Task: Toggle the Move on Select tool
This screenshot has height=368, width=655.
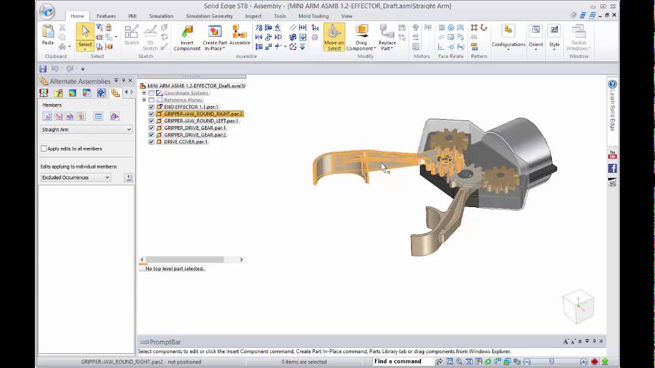Action: (334, 37)
